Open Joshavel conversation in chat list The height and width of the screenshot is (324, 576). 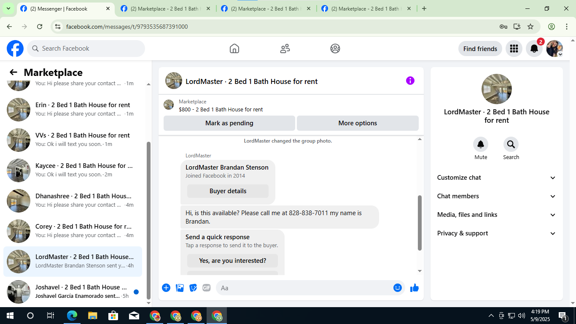[73, 292]
